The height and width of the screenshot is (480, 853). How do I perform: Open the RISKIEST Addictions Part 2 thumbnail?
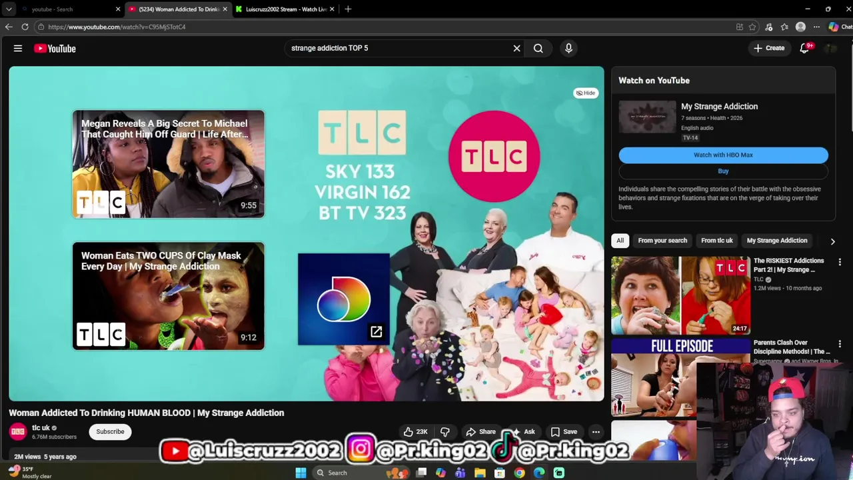click(680, 295)
